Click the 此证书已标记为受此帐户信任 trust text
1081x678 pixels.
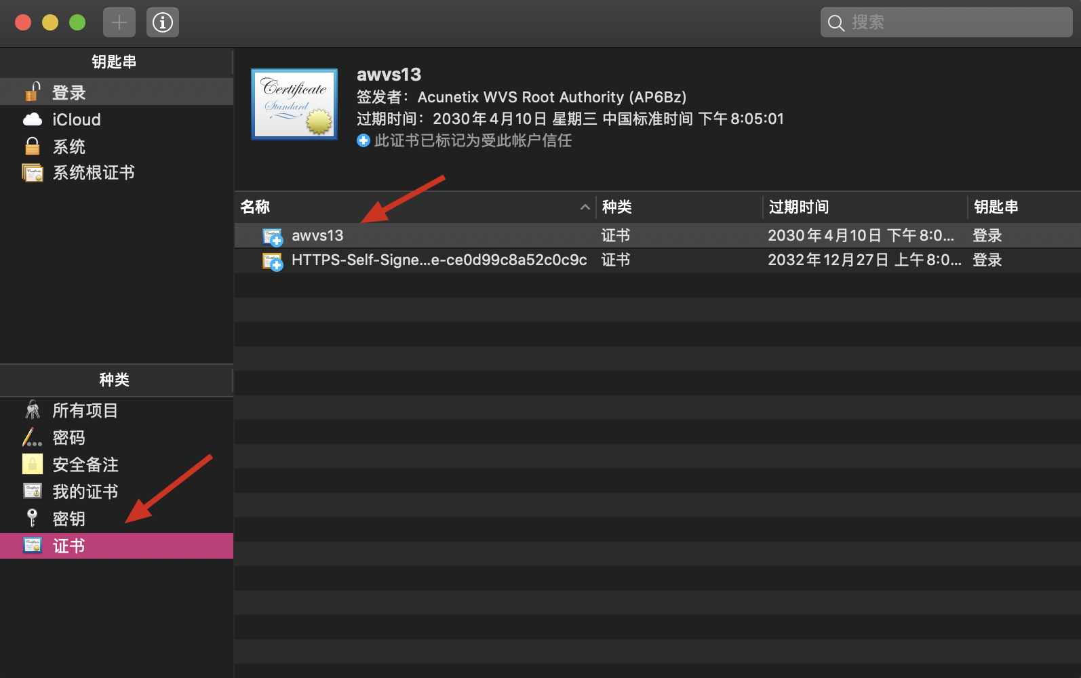pyautogui.click(x=473, y=140)
